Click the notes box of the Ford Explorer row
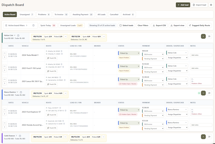The image size is (215, 144). coord(201,112)
